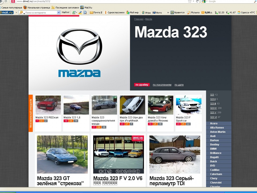
Task: Click the 323 II generation link
Action: click(x=213, y=99)
